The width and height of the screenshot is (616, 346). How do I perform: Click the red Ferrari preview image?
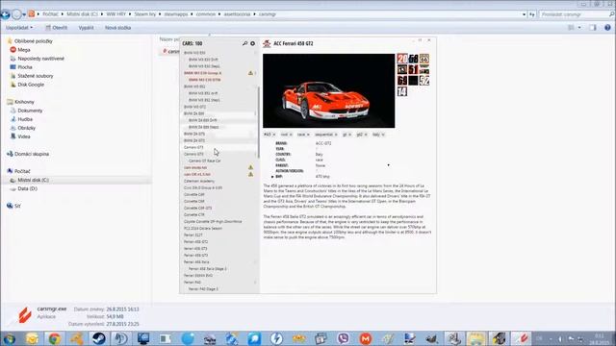[329, 90]
